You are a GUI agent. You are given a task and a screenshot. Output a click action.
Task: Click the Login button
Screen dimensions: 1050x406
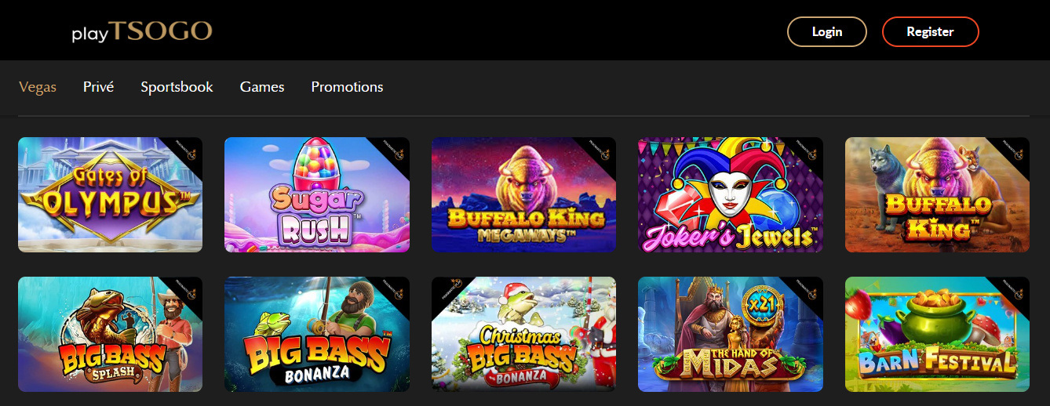pyautogui.click(x=827, y=32)
